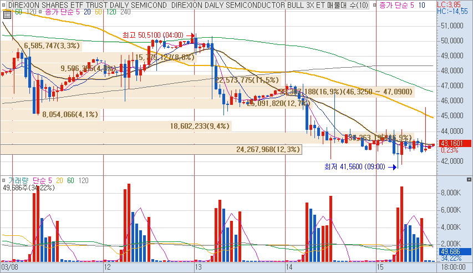Screen dimensions: 473x273
Task: Select the 25,091,820(12.7%) volume profile label
Action: (x=278, y=103)
